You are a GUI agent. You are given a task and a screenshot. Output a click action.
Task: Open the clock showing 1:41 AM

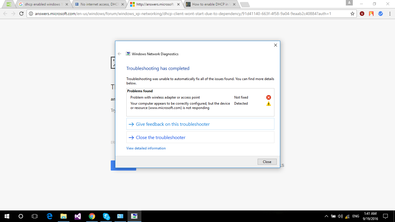371,216
